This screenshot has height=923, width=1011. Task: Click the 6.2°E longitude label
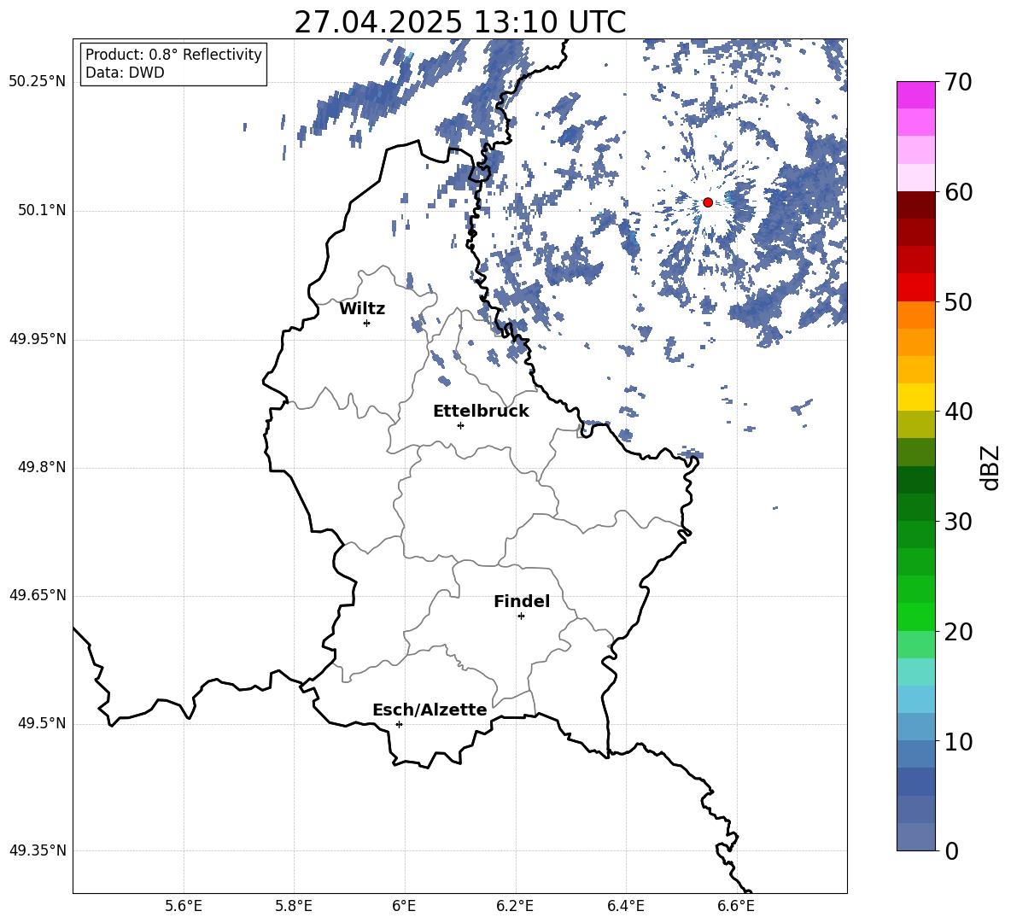click(x=515, y=906)
